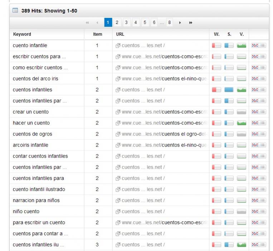Sort by Item column header
This screenshot has width=273, height=251.
tap(97, 34)
